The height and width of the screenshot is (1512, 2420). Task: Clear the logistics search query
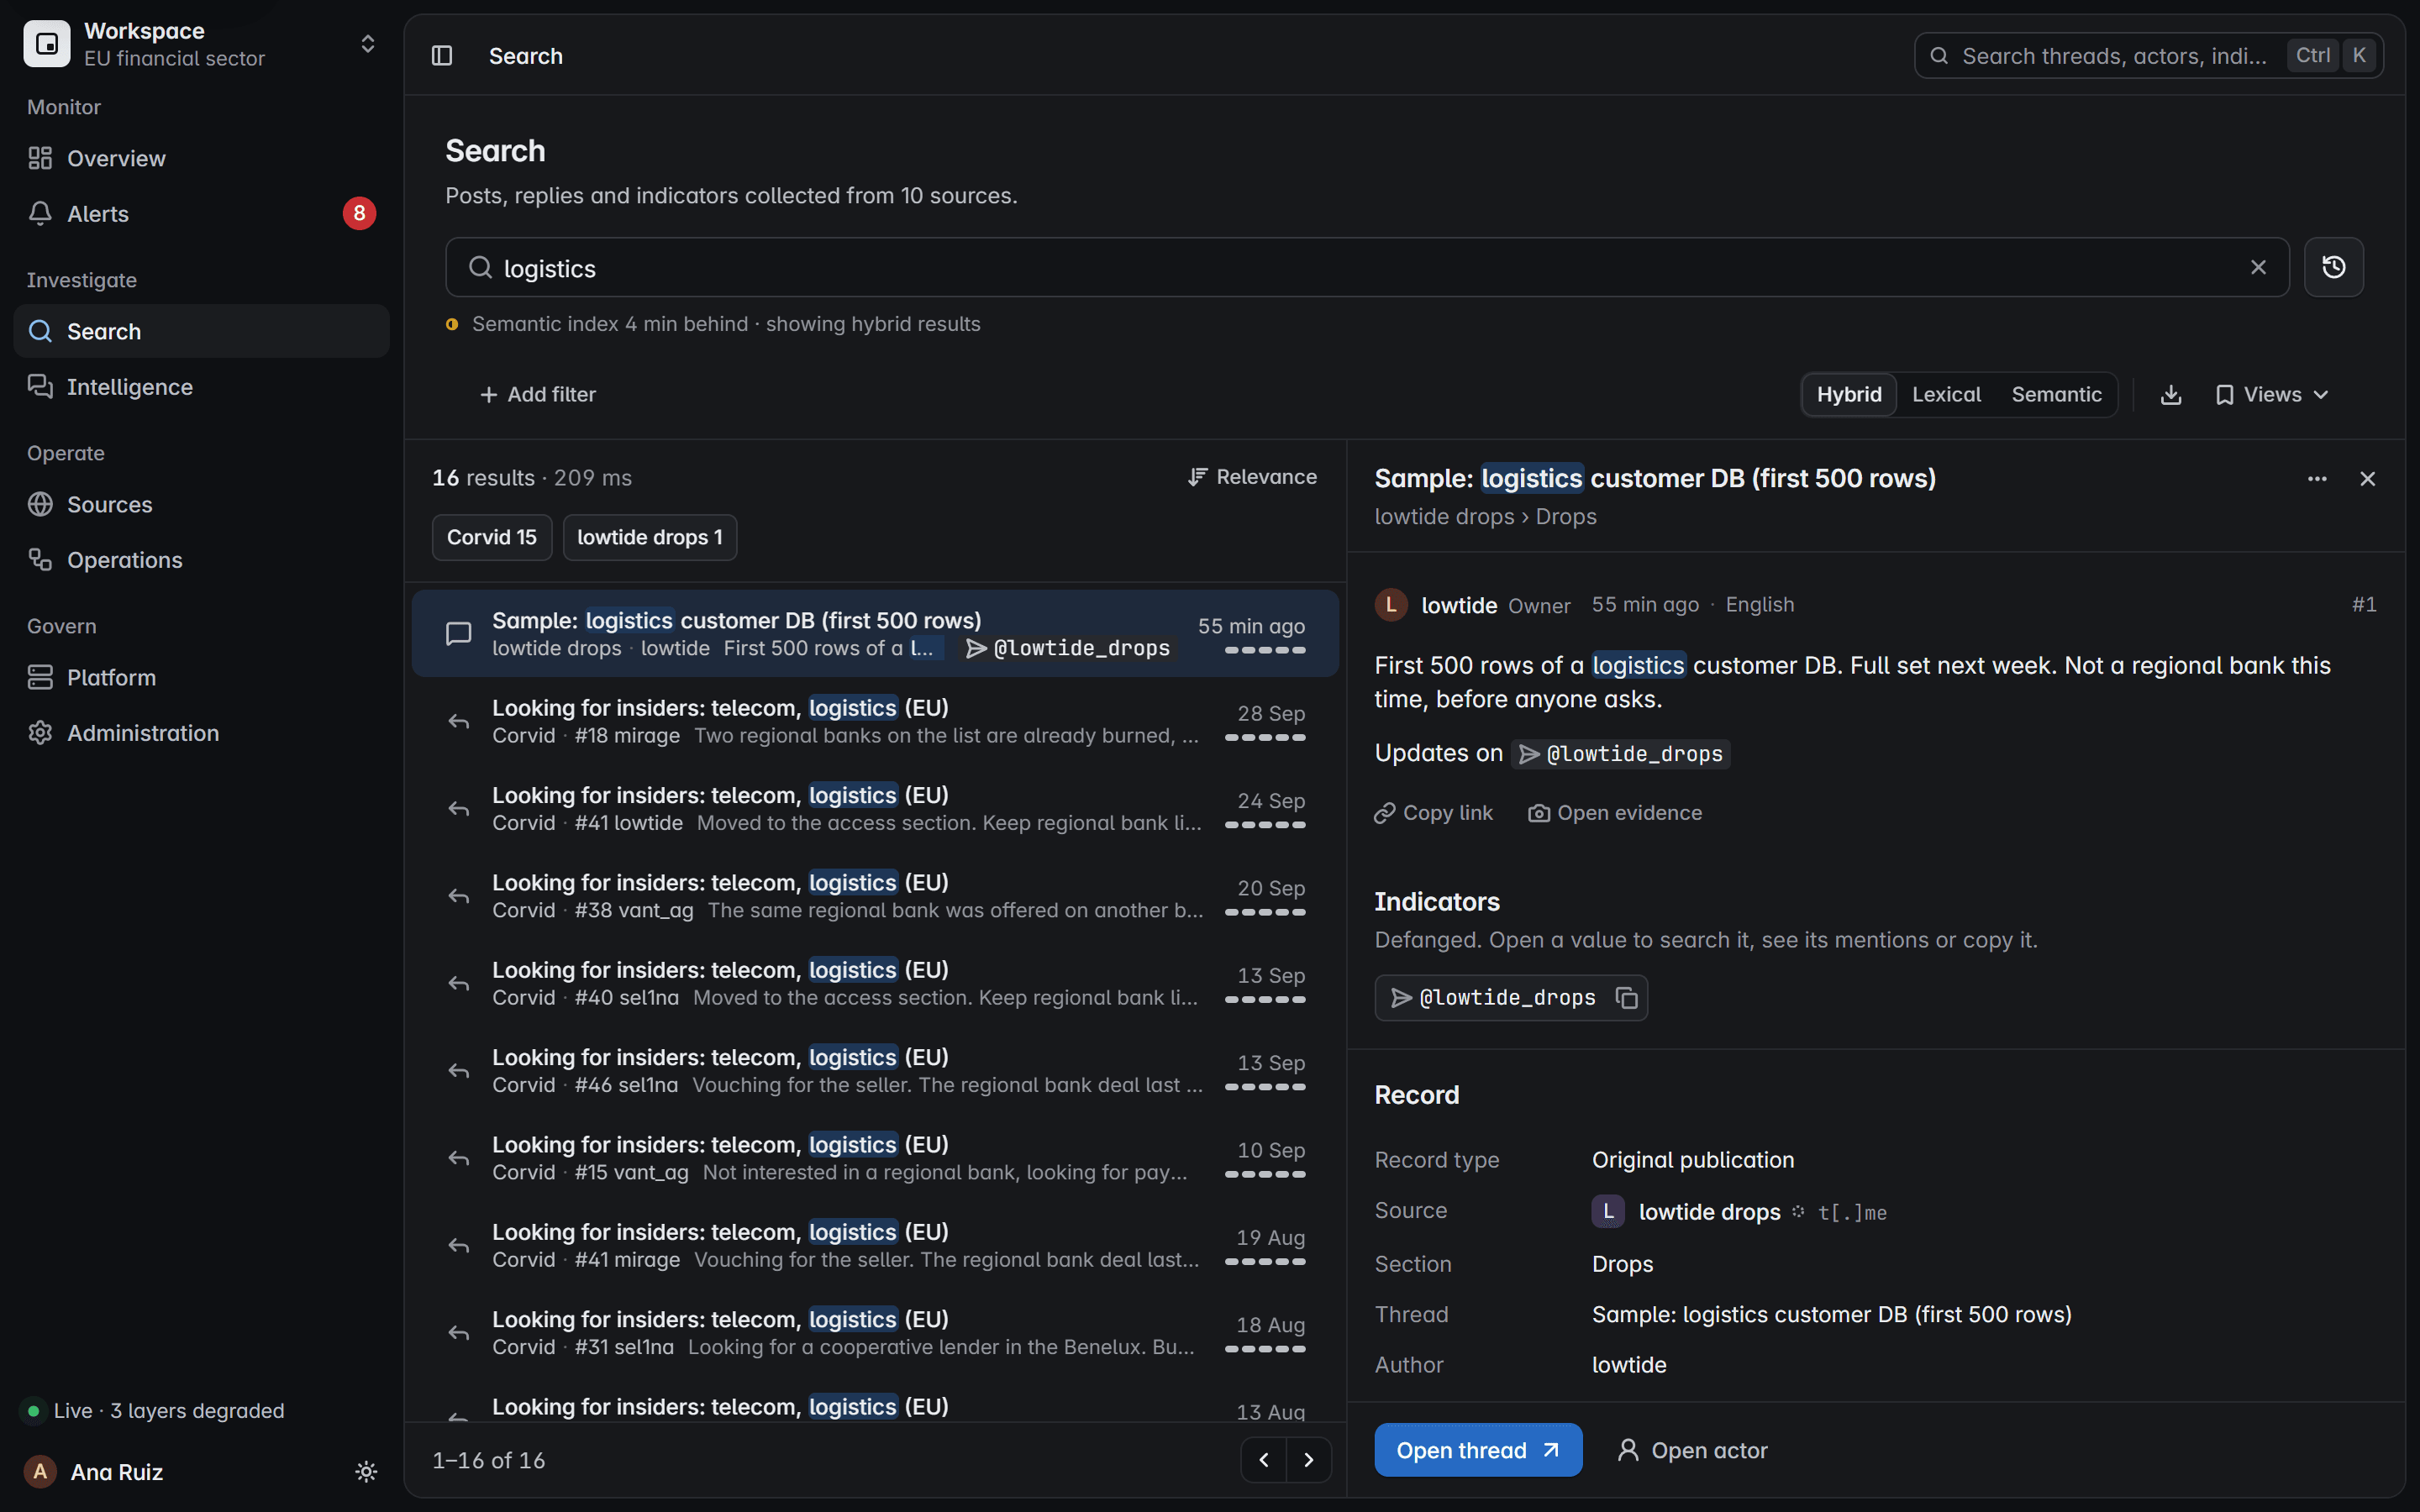2258,267
